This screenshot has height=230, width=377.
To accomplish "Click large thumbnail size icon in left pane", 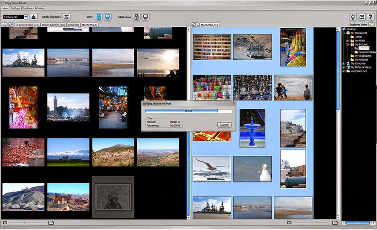I will [51, 223].
